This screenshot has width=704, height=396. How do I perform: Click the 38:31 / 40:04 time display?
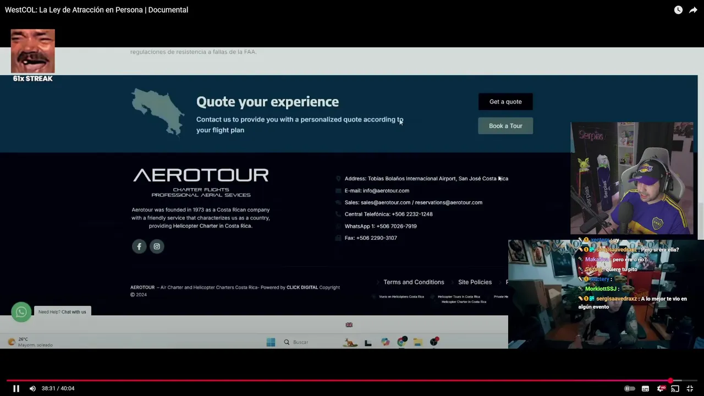[x=58, y=388]
